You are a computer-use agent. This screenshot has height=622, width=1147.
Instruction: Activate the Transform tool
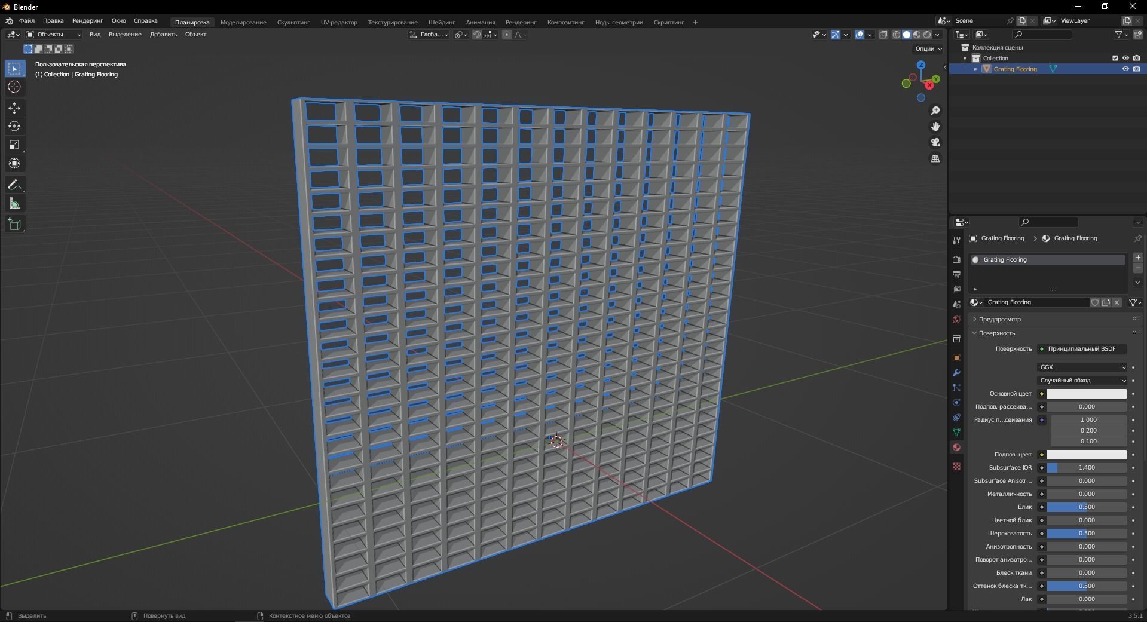[x=14, y=163]
